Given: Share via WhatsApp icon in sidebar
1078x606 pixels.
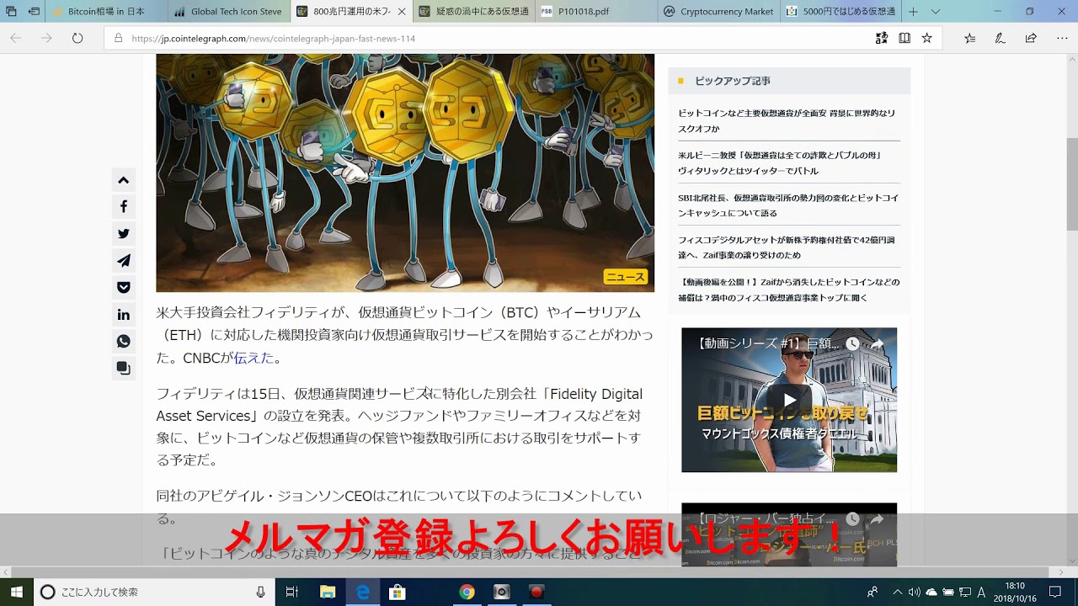Looking at the screenshot, I should [124, 342].
